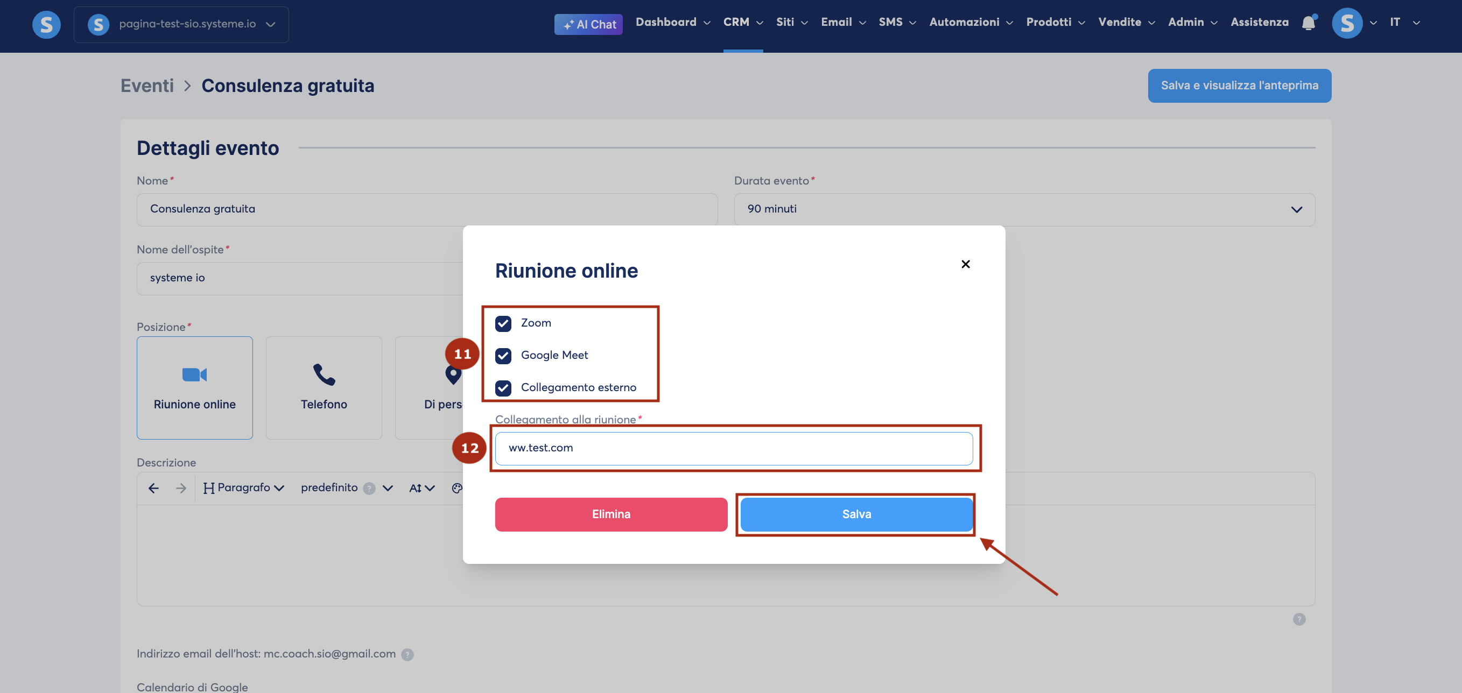This screenshot has width=1462, height=693.
Task: Click the help icon below the description box
Action: click(x=1299, y=619)
